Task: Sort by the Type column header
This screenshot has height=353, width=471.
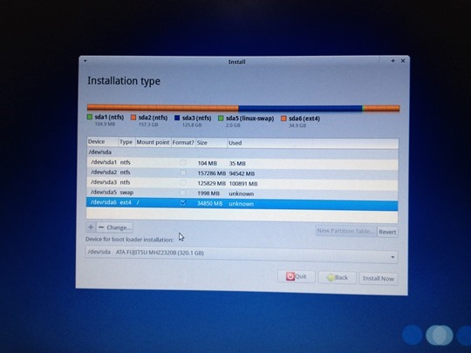Action: pyautogui.click(x=126, y=142)
